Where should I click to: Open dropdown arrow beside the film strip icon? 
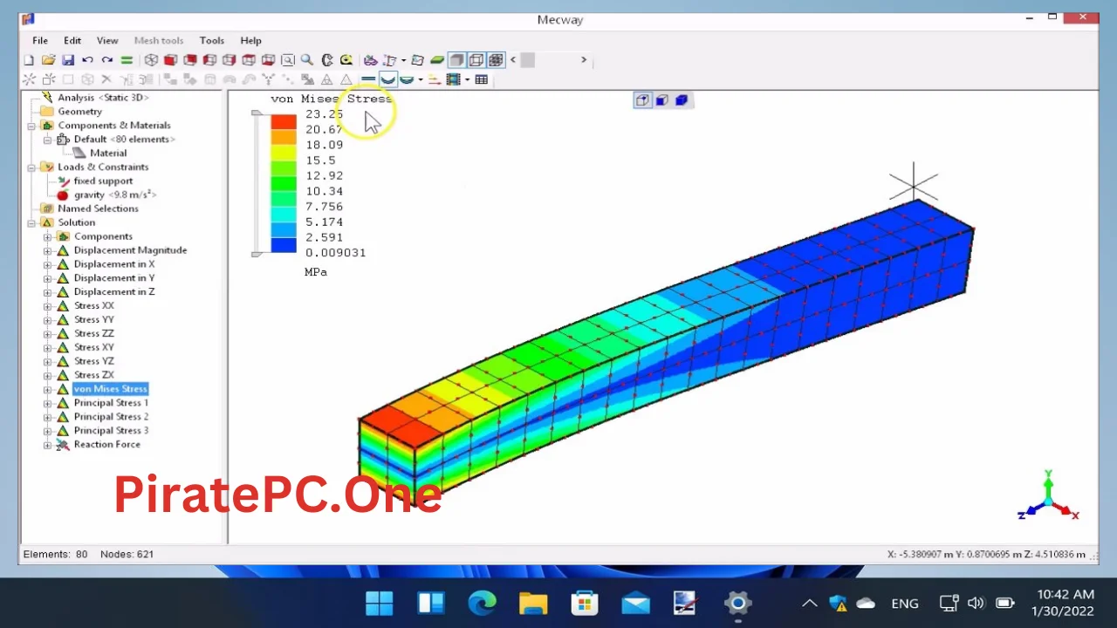click(x=468, y=79)
